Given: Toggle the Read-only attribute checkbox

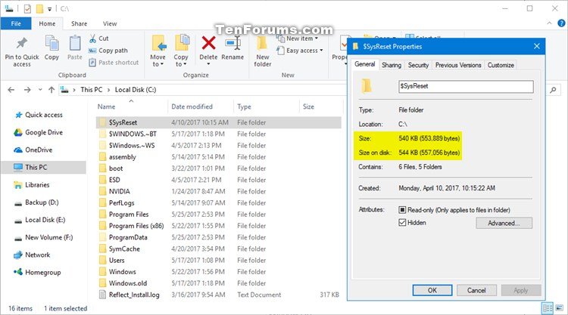Looking at the screenshot, I should coord(402,210).
